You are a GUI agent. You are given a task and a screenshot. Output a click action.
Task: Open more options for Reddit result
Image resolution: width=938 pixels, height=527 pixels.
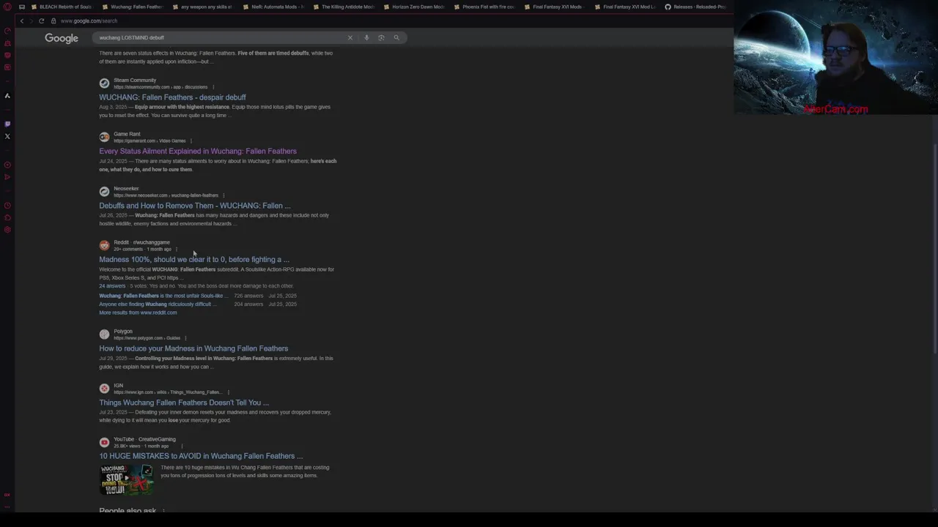tap(177, 249)
